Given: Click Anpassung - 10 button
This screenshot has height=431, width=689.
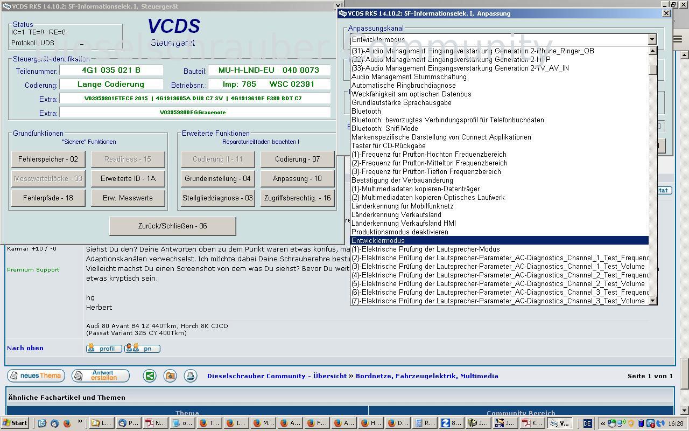Looking at the screenshot, I should pyautogui.click(x=297, y=179).
